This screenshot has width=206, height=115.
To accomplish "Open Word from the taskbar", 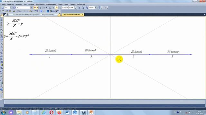I will 67,112.
